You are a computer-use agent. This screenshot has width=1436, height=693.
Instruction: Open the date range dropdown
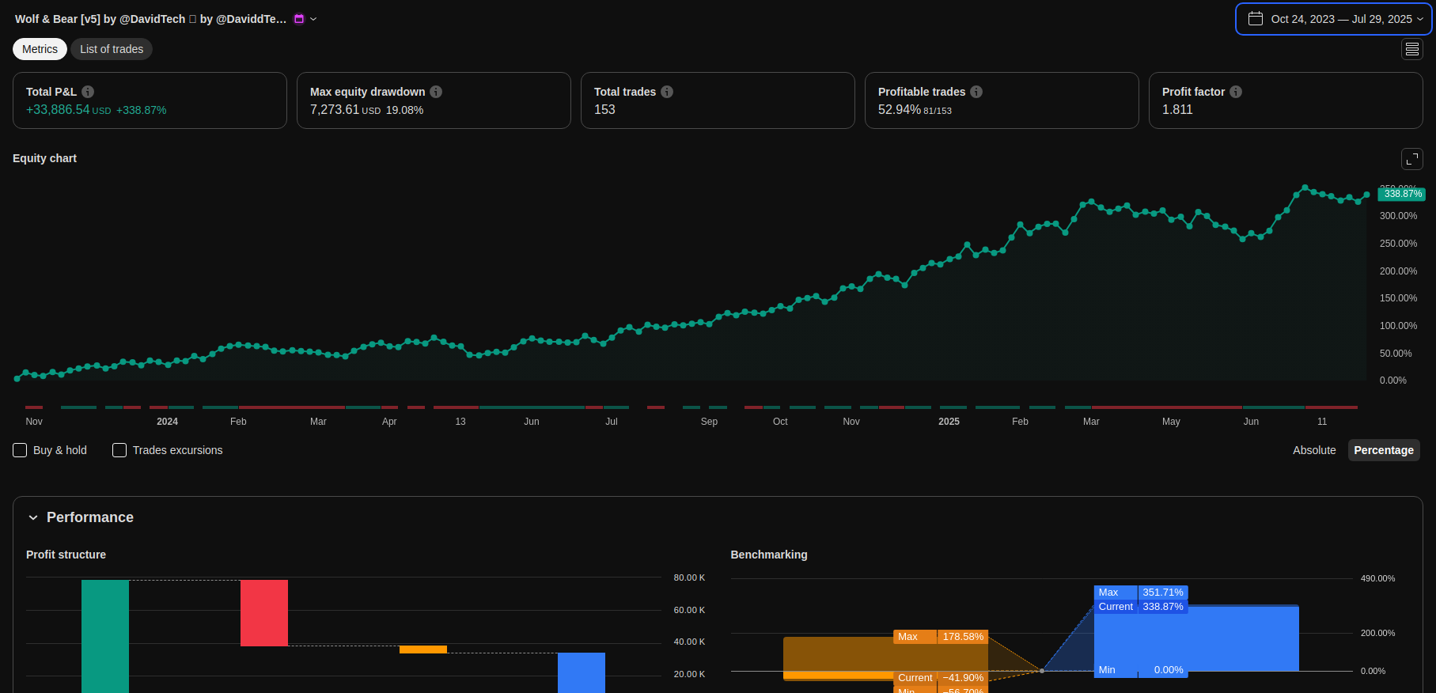click(1334, 19)
